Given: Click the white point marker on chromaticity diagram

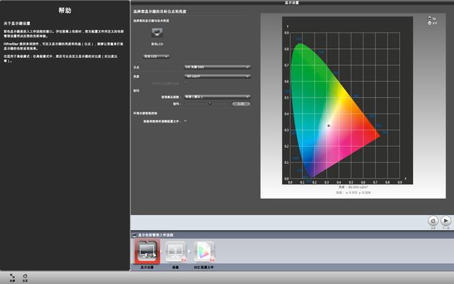Looking at the screenshot, I should click(328, 126).
